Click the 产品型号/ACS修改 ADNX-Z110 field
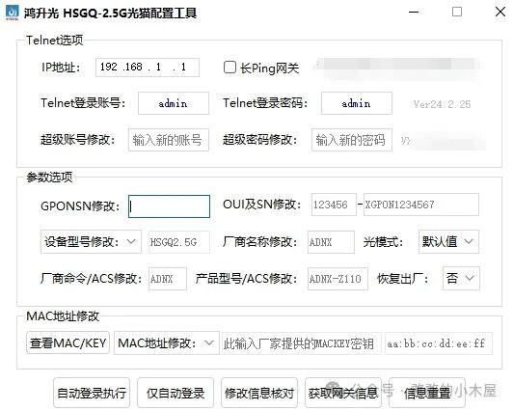This screenshot has height=411, width=513. coord(337,279)
